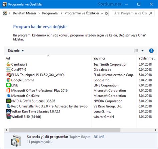Click the Revo Uninstaller Pro icon
The height and width of the screenshot is (149, 158).
[x=8, y=106]
